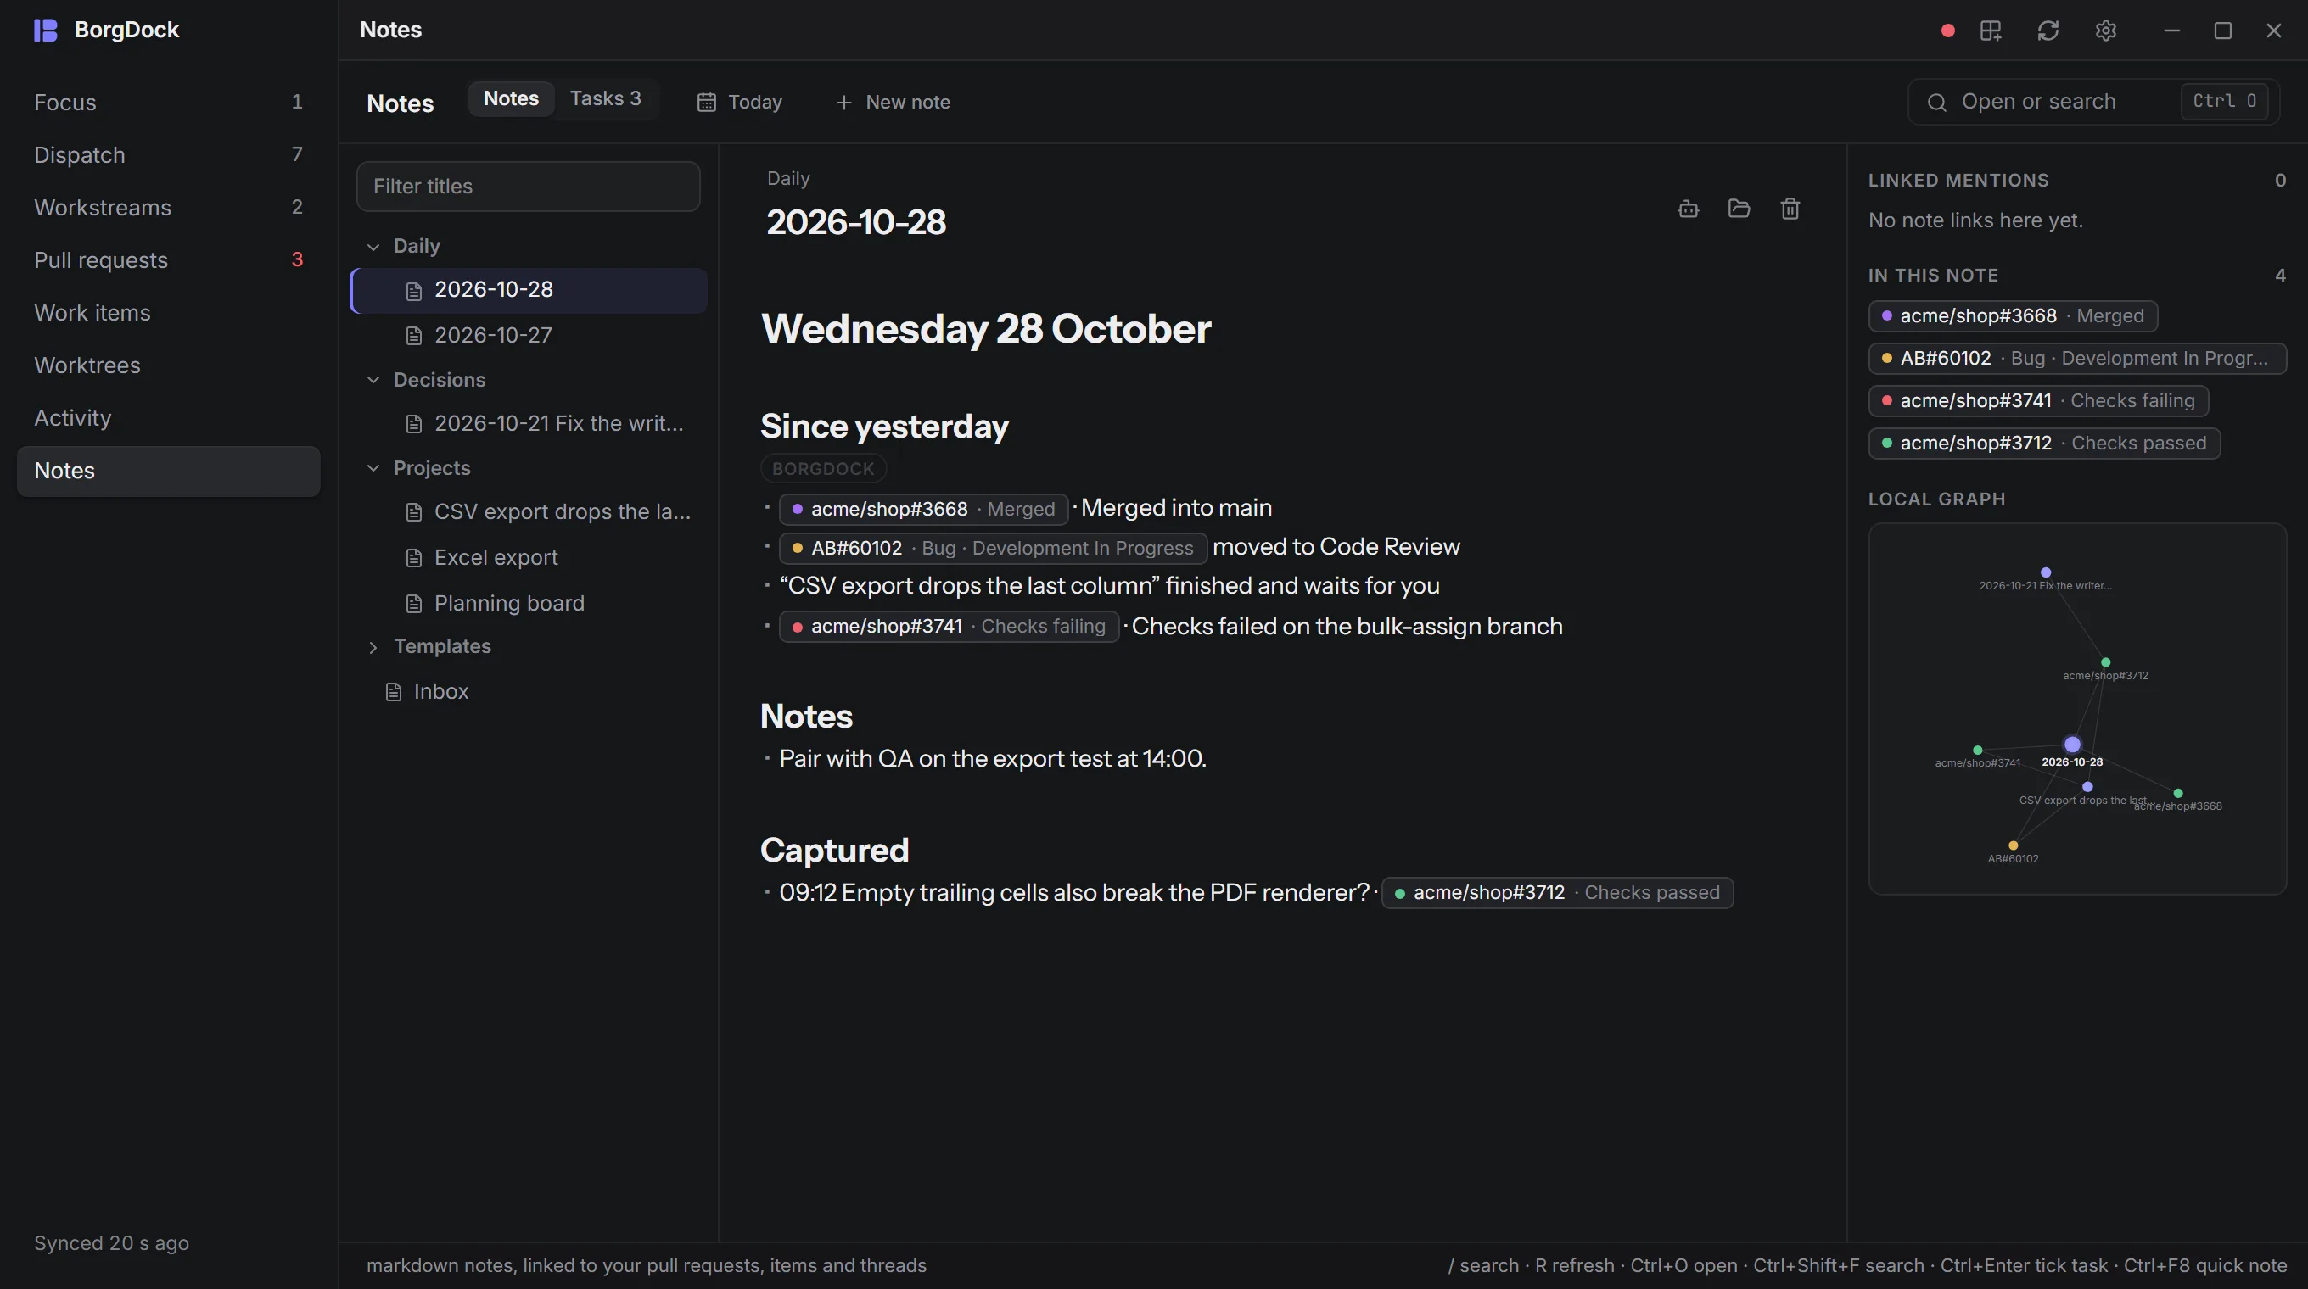Click the red recording status dot
This screenshot has width=2308, height=1289.
point(1948,31)
